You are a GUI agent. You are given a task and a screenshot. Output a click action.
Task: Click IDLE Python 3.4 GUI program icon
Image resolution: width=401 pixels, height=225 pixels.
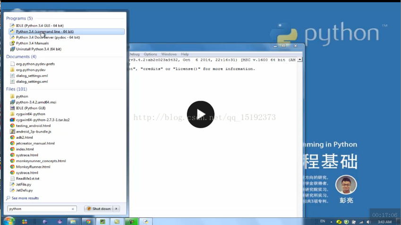[x=12, y=25]
